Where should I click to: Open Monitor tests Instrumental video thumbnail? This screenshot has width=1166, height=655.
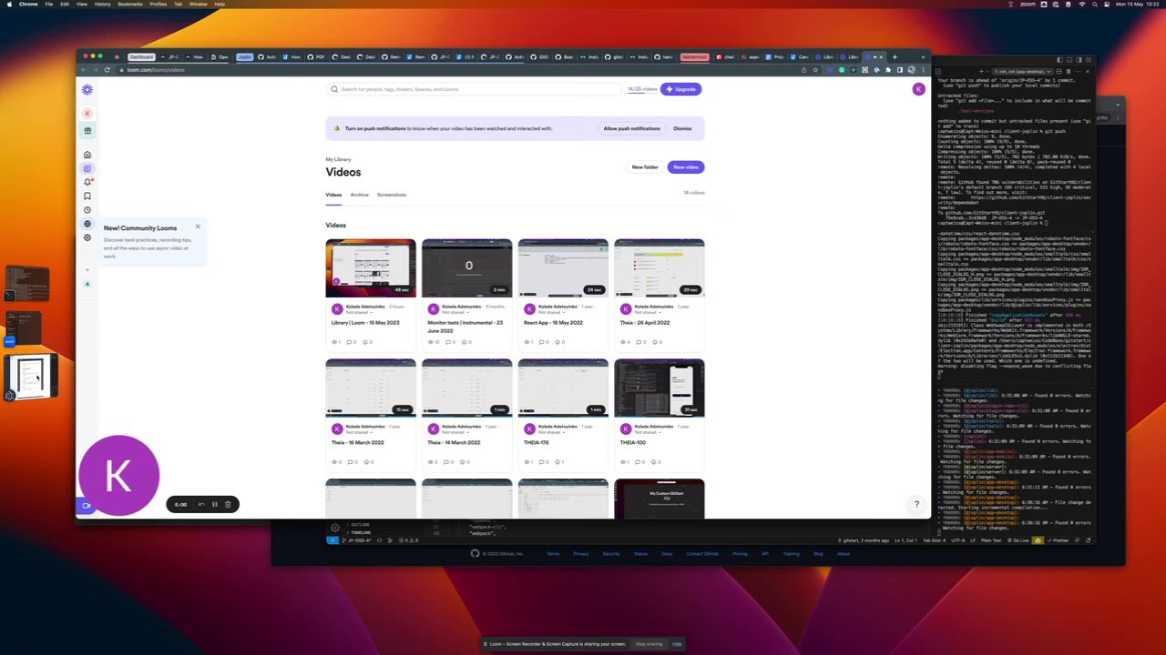click(467, 268)
